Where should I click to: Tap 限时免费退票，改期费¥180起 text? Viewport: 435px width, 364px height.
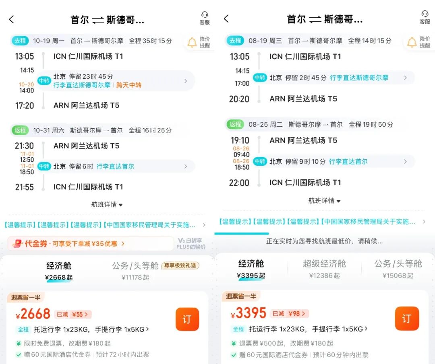click(x=67, y=343)
